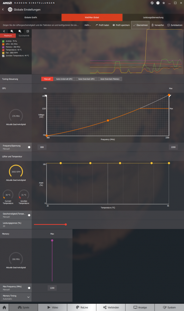Select the top-right max point on voltage curve
This screenshot has height=311, width=184.
click(x=169, y=95)
